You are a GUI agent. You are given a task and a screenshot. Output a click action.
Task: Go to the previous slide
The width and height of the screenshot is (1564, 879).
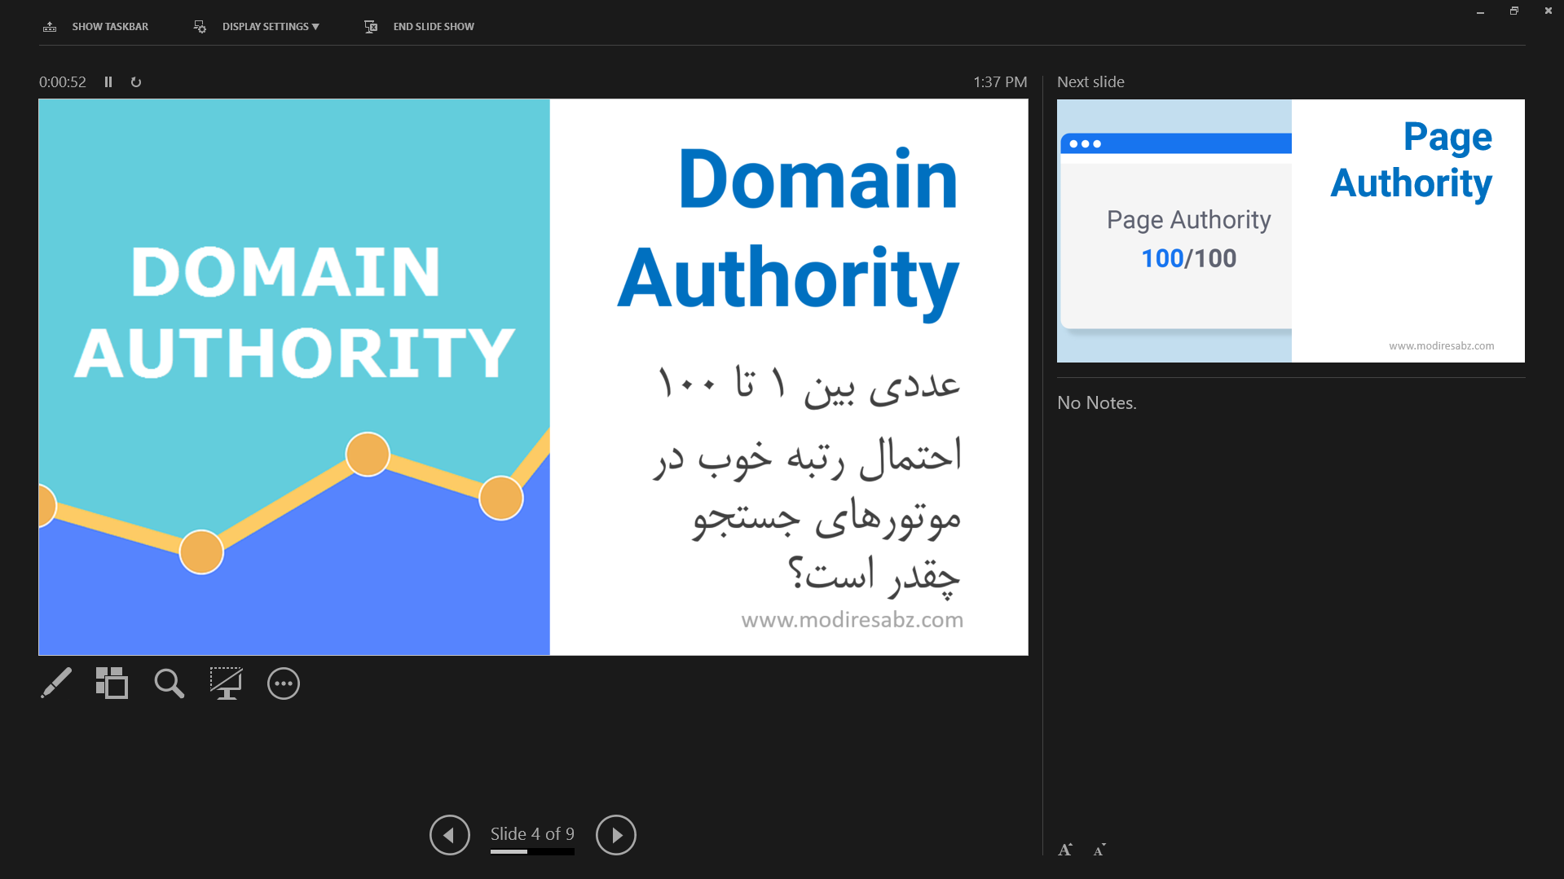pyautogui.click(x=450, y=835)
